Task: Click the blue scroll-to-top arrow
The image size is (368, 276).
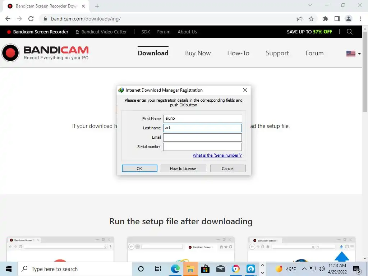Action: (x=342, y=257)
